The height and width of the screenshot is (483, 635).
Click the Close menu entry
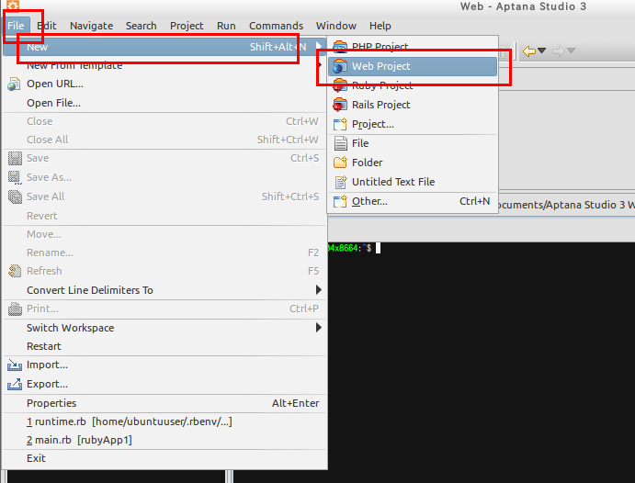[x=164, y=121]
